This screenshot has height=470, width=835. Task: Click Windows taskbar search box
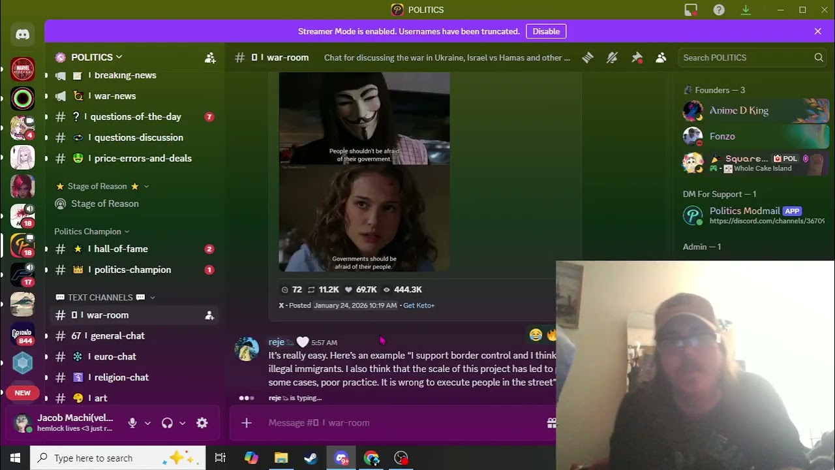tap(118, 458)
